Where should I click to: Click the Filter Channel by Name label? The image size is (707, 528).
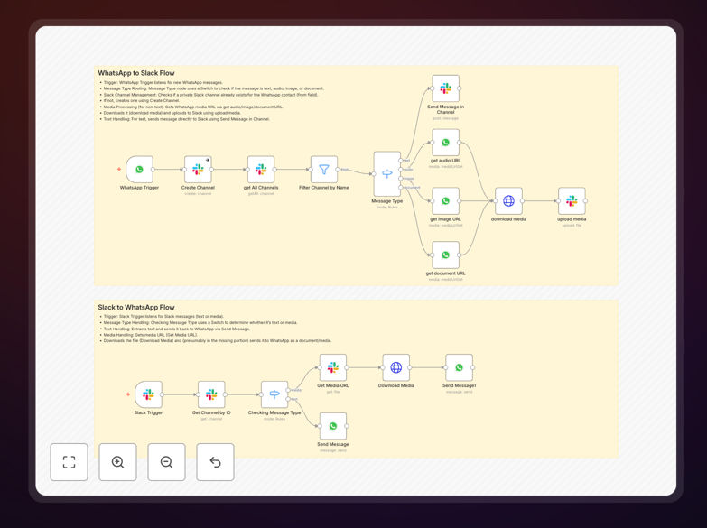[324, 188]
